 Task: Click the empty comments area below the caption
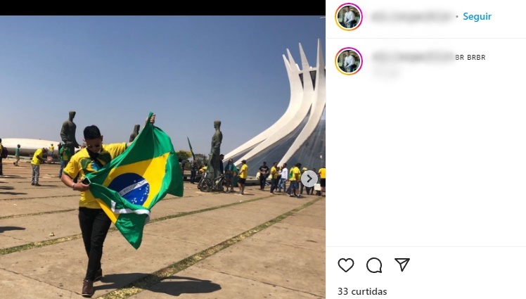pos(426,163)
